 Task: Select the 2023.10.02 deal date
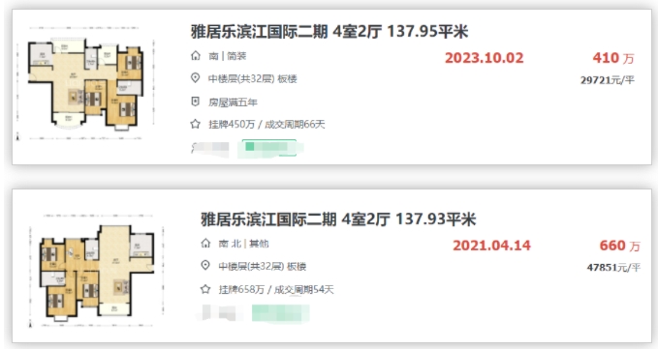click(485, 58)
